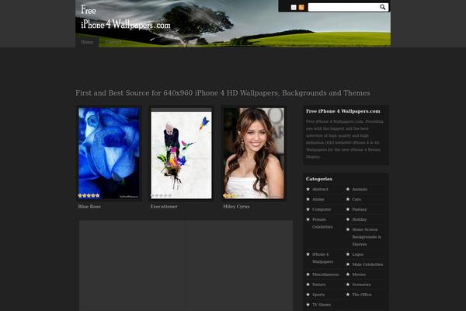Click the star icon beside Nature
Image resolution: width=466 pixels, height=311 pixels.
click(x=308, y=285)
